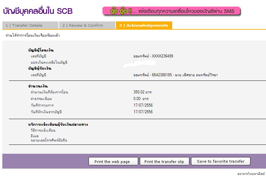Viewport: 266px width, 194px height.
Task: Click the บัญชีผู้รับเงิน section heading
Action: pyautogui.click(x=40, y=68)
